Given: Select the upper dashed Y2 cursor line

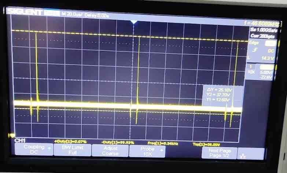Looking at the screenshot, I should click(130, 36).
